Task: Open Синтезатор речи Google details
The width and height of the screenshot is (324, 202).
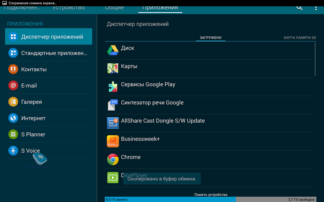Action: coord(209,105)
